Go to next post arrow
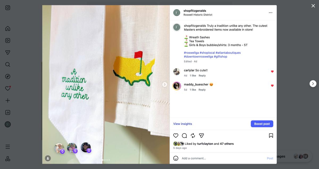Viewport: 319px width, 169px height. point(313,84)
